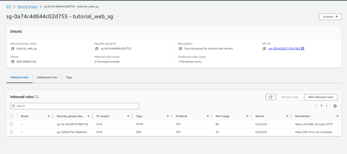Copy the security group ID value
The width and height of the screenshot is (347, 154).
click(x=97, y=49)
